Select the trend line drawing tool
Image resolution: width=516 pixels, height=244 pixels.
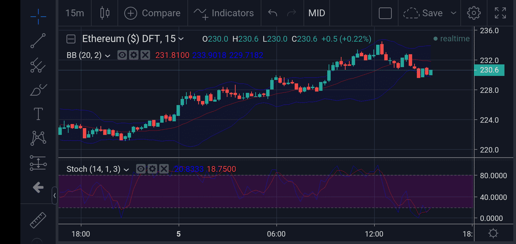tap(38, 41)
